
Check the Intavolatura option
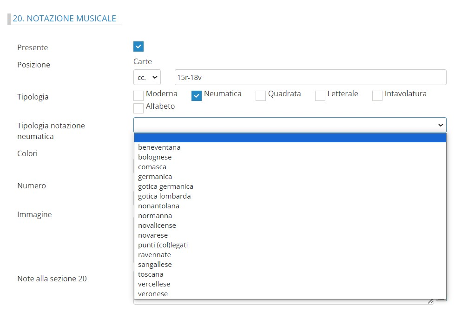[377, 96]
